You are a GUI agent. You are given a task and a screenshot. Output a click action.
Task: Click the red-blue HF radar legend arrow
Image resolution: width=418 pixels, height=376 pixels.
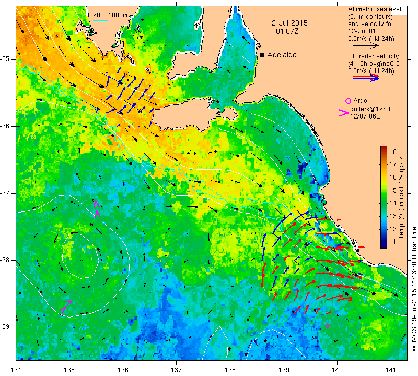pyautogui.click(x=366, y=78)
